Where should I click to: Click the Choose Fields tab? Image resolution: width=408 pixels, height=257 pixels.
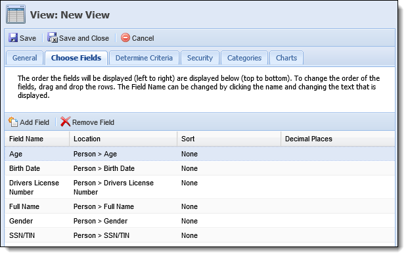click(76, 58)
